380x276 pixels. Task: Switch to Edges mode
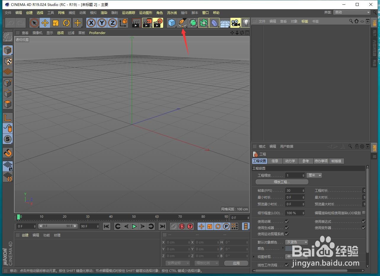tap(8, 93)
